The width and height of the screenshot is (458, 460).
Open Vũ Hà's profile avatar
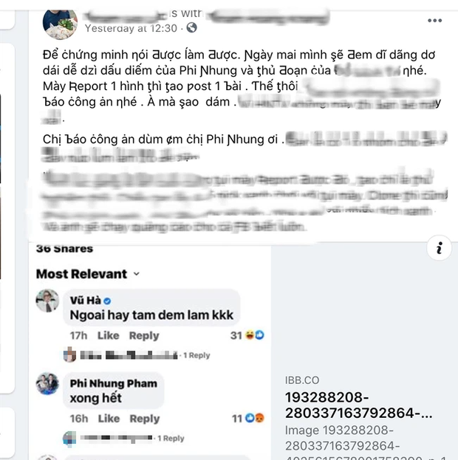tap(47, 301)
